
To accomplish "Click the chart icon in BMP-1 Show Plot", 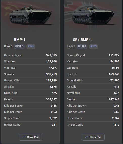I will (24, 137).
